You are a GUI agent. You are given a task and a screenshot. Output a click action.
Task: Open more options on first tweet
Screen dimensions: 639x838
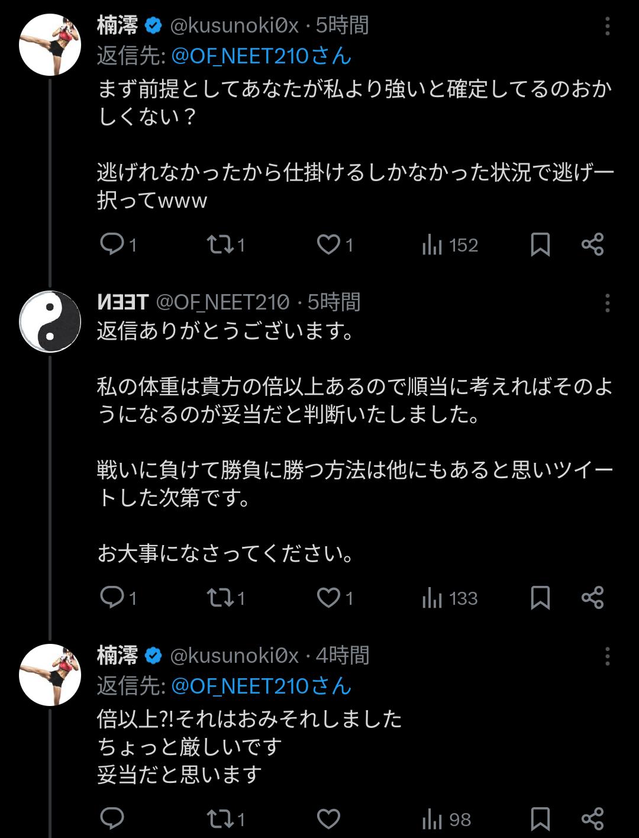pyautogui.click(x=608, y=26)
